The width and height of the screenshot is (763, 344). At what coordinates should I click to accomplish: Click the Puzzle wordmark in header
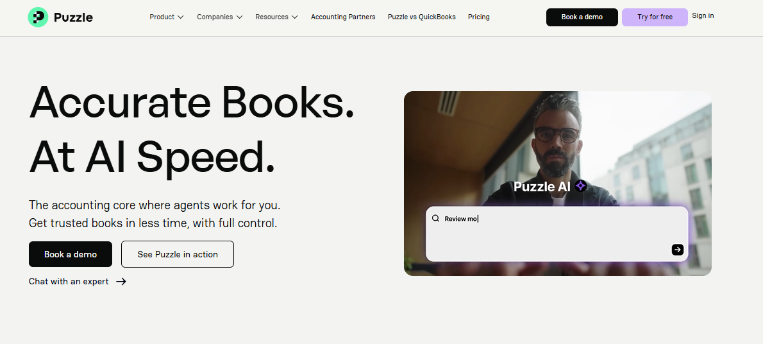pyautogui.click(x=73, y=17)
